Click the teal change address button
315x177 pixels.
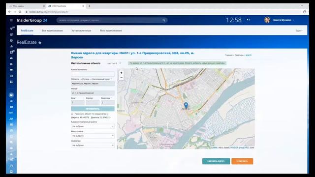(x=216, y=161)
